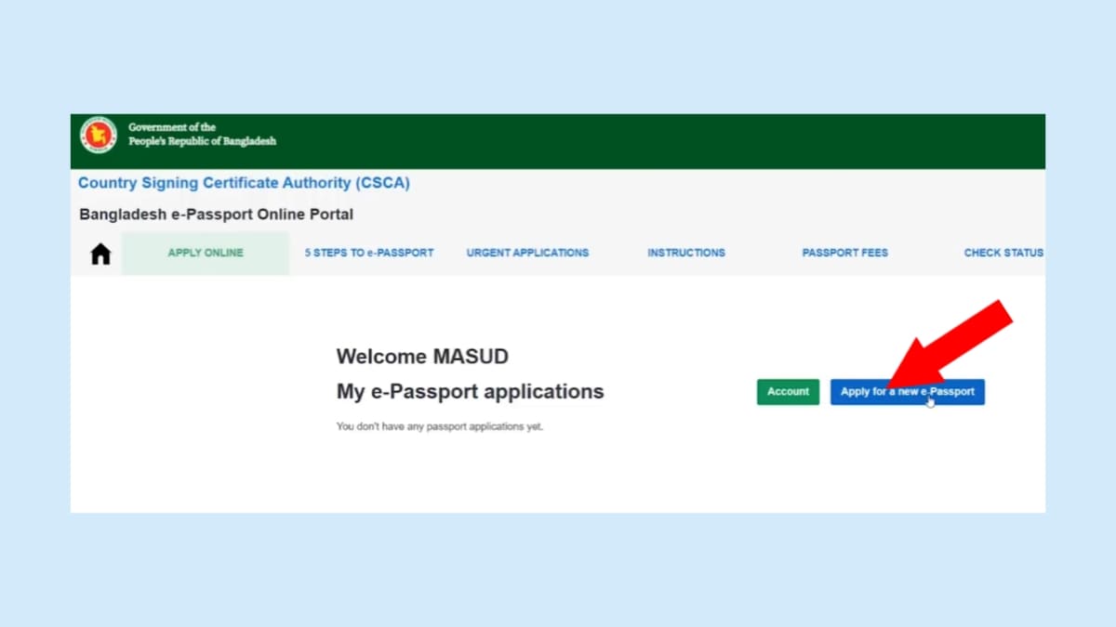Select the APPLY ONLINE tab
The height and width of the screenshot is (627, 1116).
(x=206, y=253)
